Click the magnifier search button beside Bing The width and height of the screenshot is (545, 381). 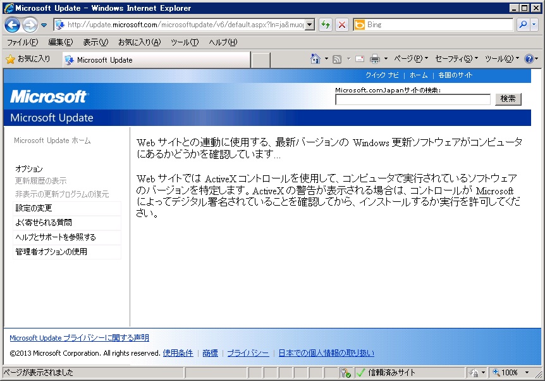click(523, 25)
